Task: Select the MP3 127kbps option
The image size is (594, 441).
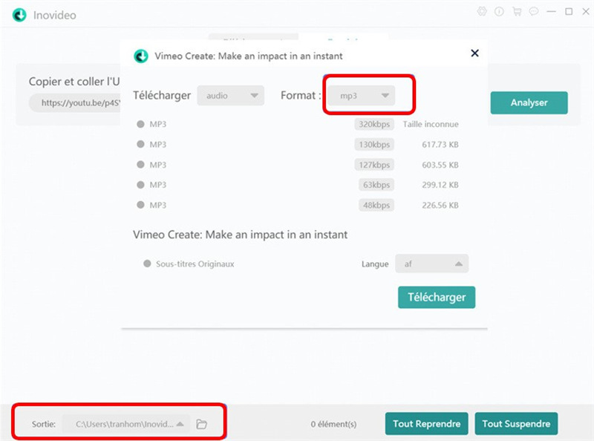Action: pos(140,164)
